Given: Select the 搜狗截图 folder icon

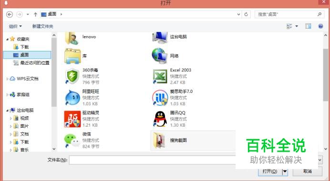Looking at the screenshot, I should point(160,140).
